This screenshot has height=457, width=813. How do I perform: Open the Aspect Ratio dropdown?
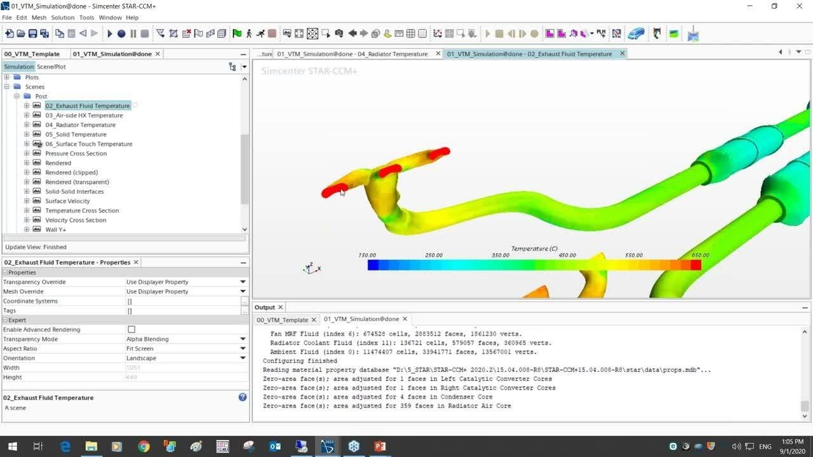point(243,348)
